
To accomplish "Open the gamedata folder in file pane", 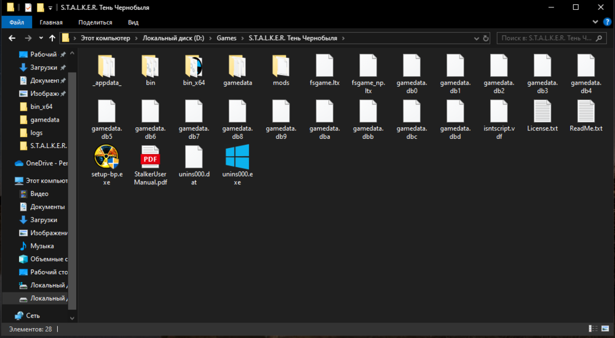I will pyautogui.click(x=237, y=66).
